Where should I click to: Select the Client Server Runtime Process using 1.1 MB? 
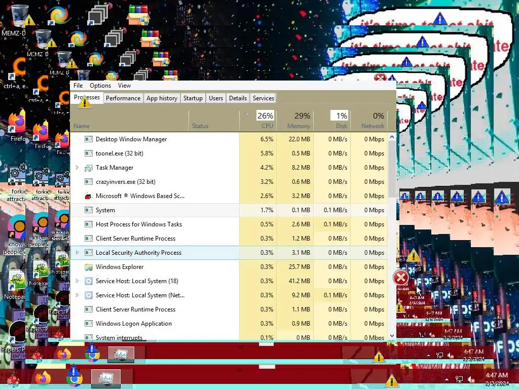point(229,309)
